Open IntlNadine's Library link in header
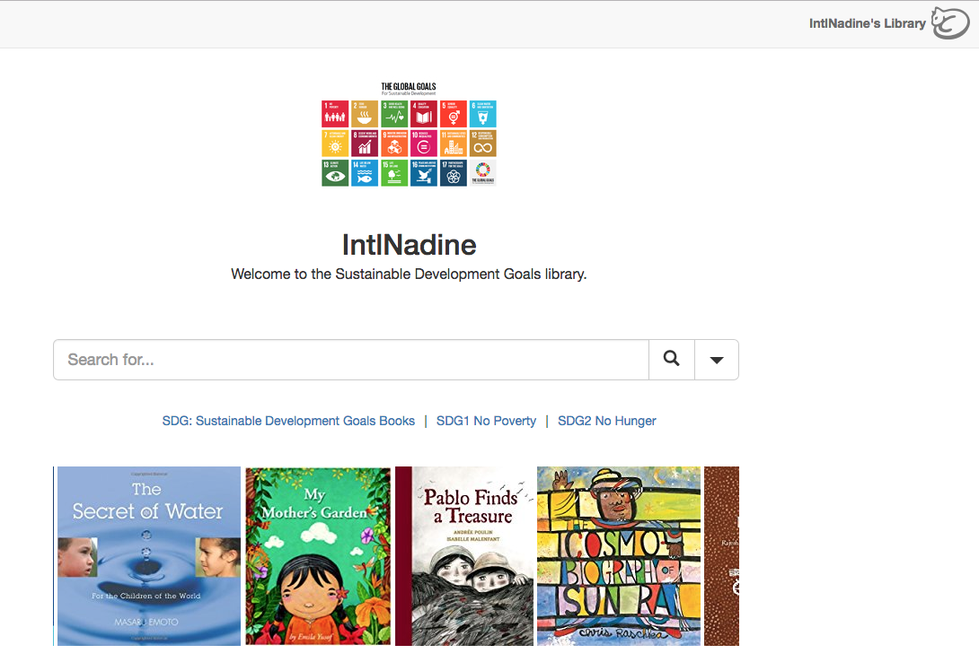 (868, 23)
